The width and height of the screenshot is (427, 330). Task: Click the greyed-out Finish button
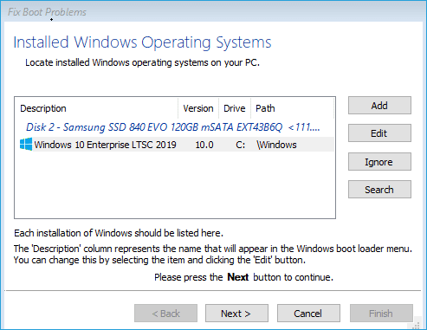tap(381, 314)
